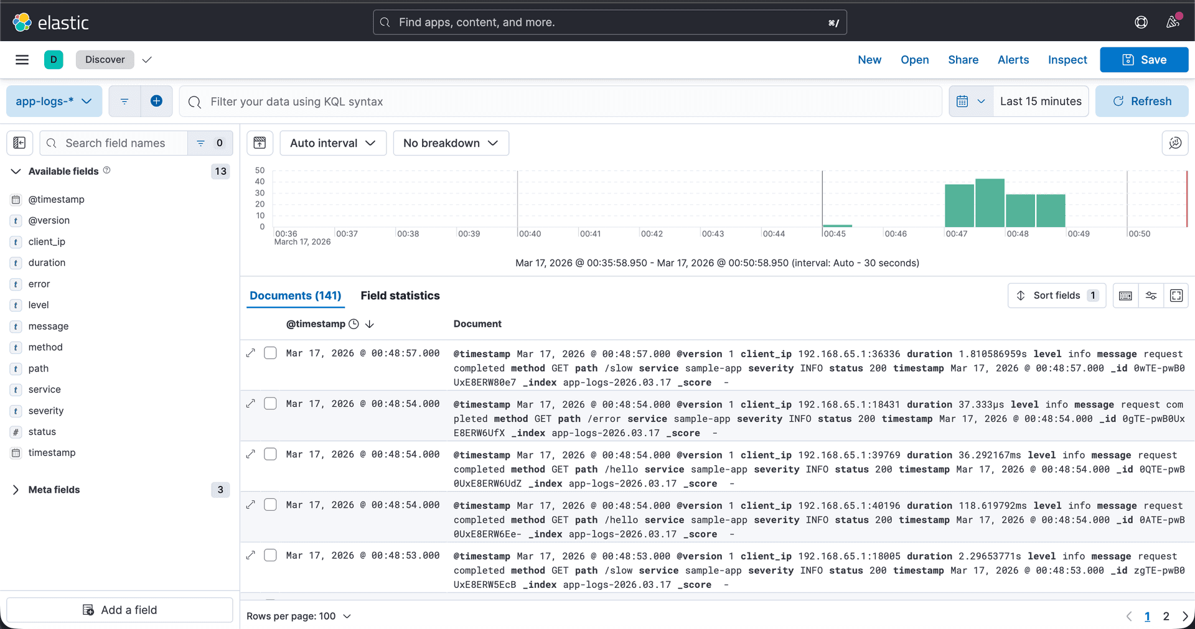Image resolution: width=1195 pixels, height=629 pixels.
Task: Open display density keyboard icon
Action: click(1125, 296)
